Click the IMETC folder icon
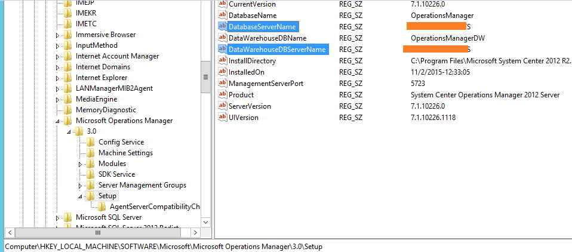The width and height of the screenshot is (572, 252). 68,24
